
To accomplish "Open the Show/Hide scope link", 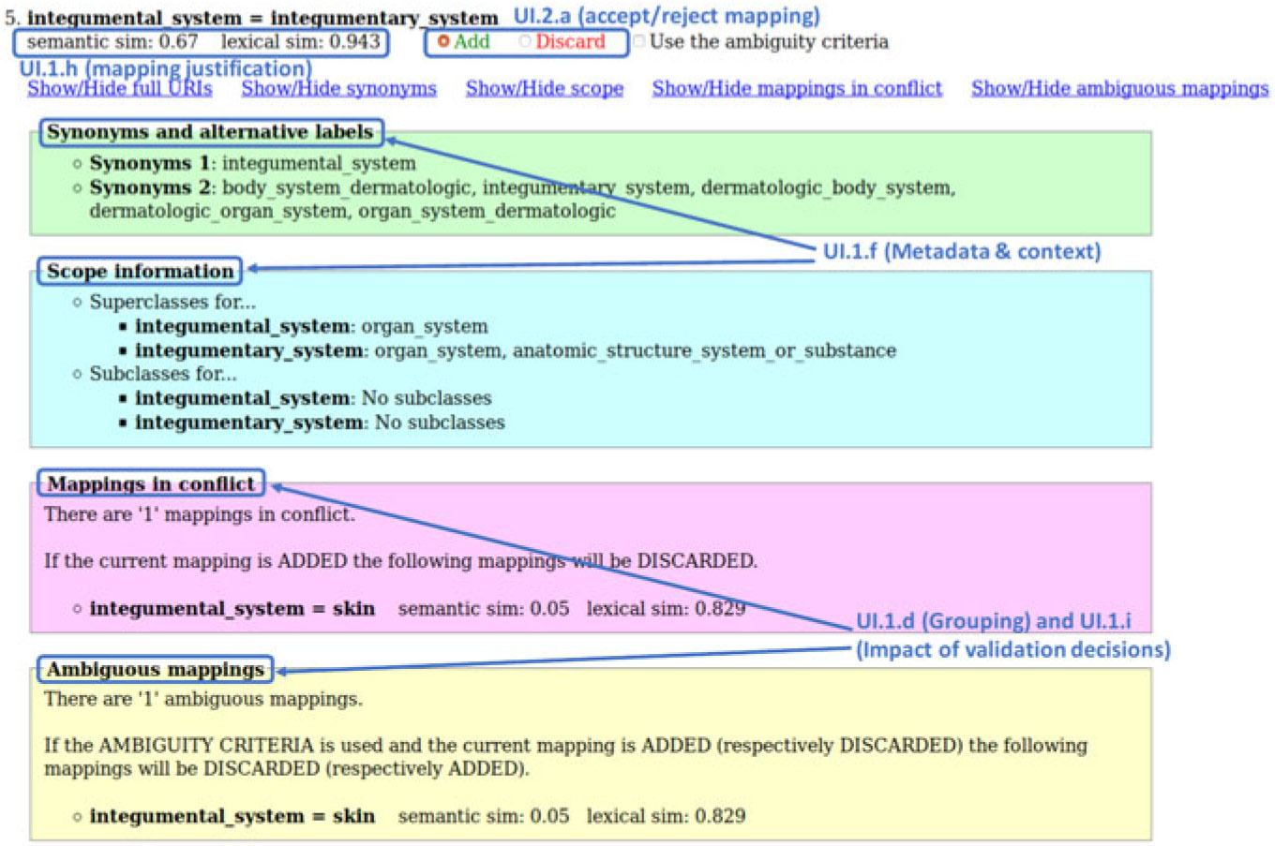I will (544, 88).
